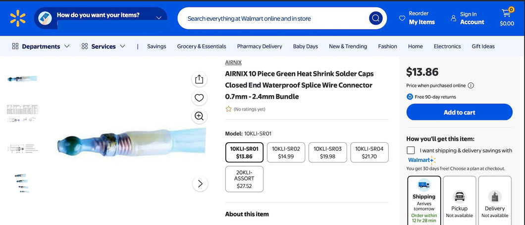
Task: Select model 10KLI-SR02 option
Action: pyautogui.click(x=286, y=152)
